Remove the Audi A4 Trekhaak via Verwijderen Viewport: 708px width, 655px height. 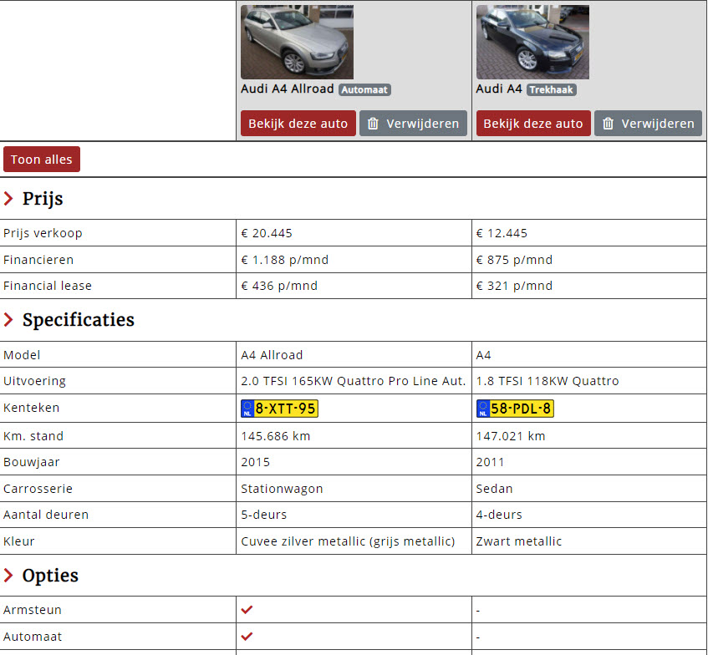coord(649,124)
